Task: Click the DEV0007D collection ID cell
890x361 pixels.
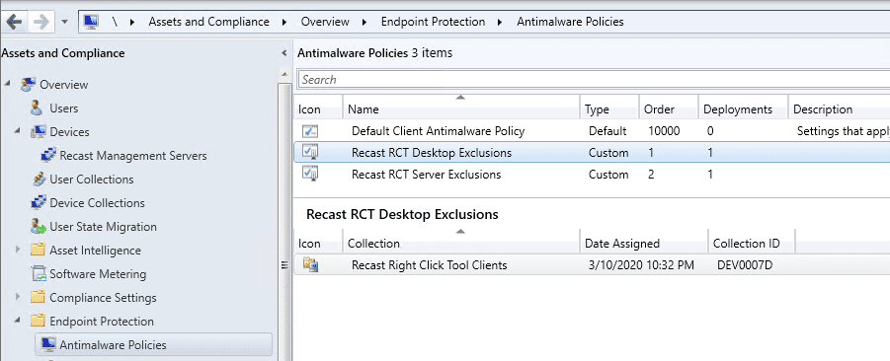Action: pyautogui.click(x=745, y=264)
